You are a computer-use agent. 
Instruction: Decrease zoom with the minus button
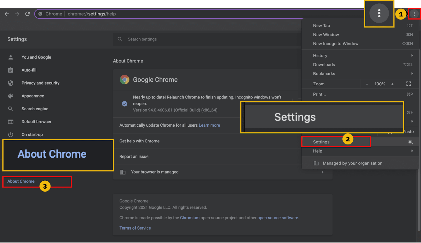point(367,84)
